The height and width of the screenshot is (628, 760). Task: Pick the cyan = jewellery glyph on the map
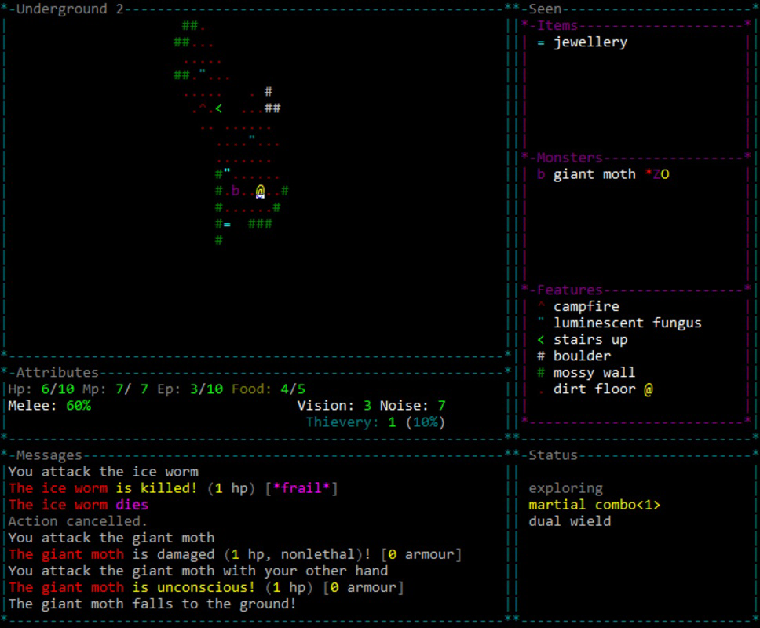(227, 225)
